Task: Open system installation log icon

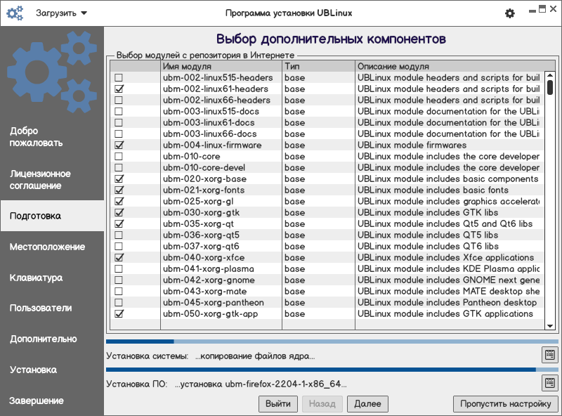Action: tap(549, 355)
